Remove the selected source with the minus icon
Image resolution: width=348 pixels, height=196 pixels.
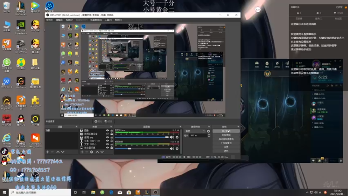click(87, 152)
